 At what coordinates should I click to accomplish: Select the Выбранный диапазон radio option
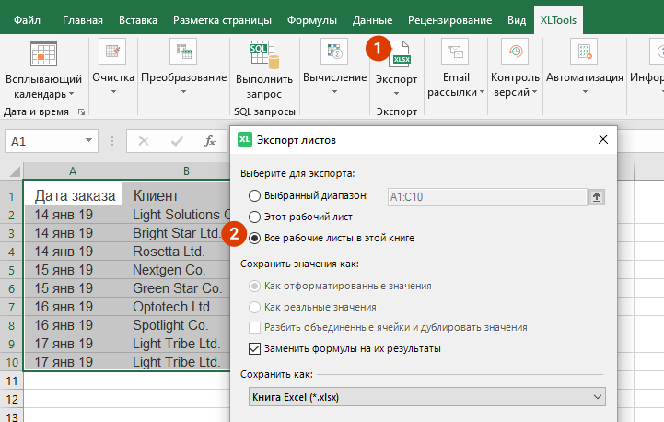(254, 195)
